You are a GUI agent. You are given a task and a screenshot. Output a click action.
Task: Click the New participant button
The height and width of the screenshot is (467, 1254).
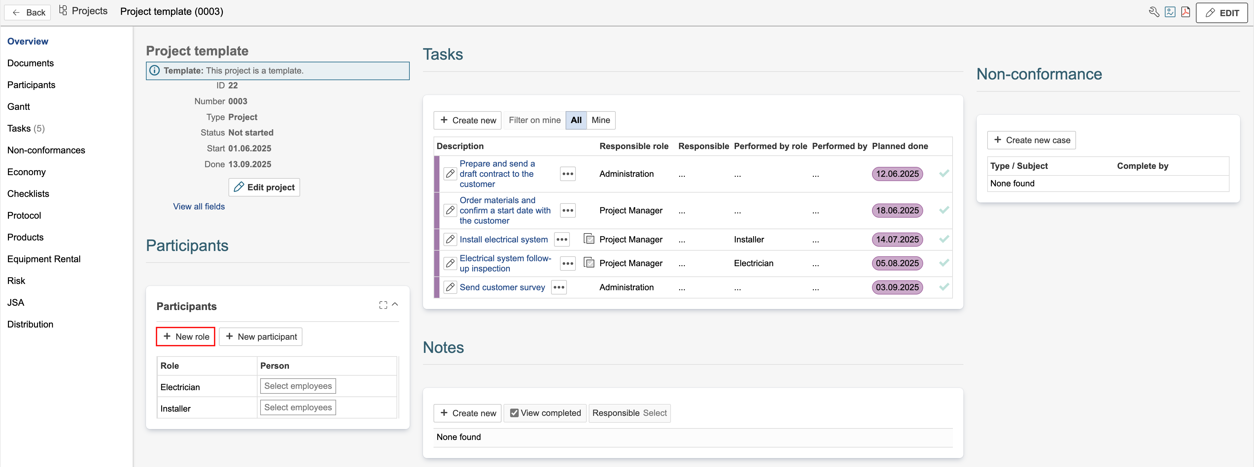(x=261, y=337)
